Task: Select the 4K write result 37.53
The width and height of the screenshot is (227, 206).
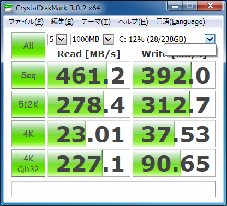Action: (174, 134)
